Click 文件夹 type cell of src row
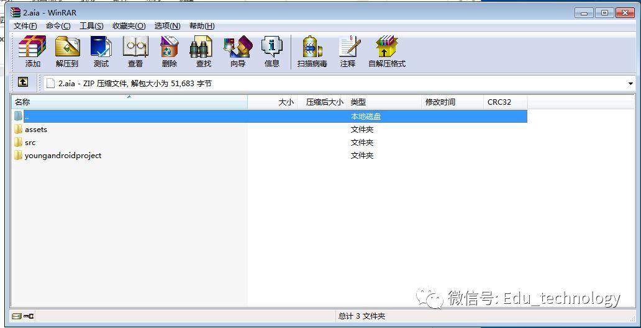The height and width of the screenshot is (328, 641). [362, 143]
